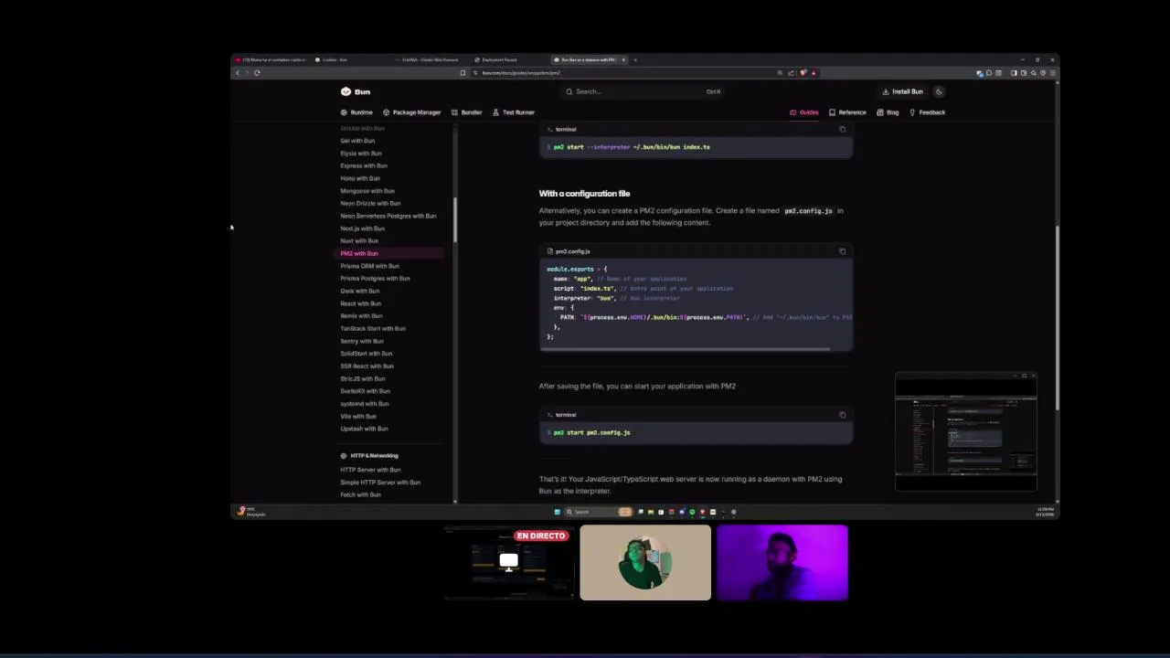Click the picture-in-picture preview thumbnail

[966, 431]
